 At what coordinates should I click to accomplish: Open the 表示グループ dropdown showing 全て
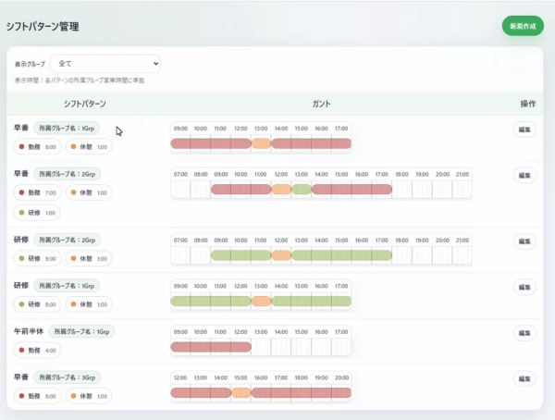coord(105,64)
